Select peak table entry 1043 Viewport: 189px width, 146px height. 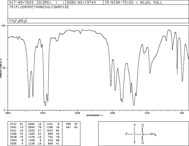point(49,130)
